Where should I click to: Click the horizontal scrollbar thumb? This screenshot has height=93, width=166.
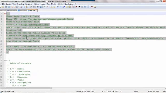coord(26,88)
